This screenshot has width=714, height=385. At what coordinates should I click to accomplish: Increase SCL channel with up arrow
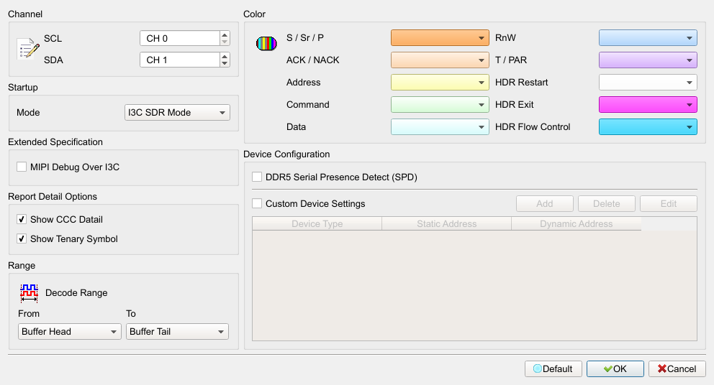click(225, 34)
